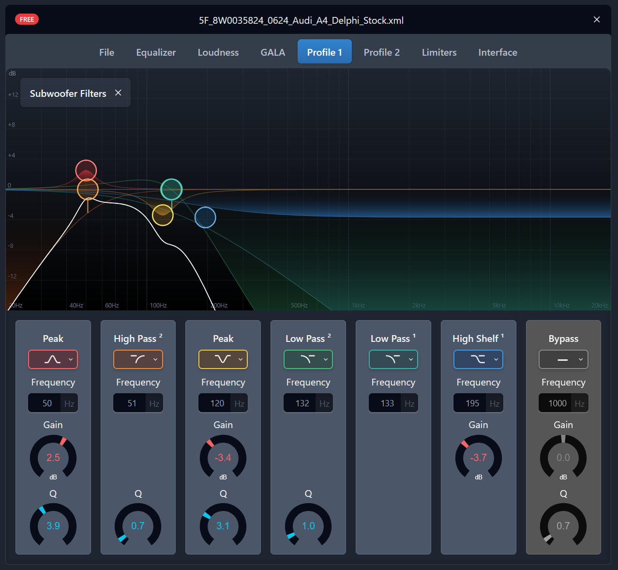Open the Equalizer tab
Image resolution: width=618 pixels, height=570 pixels.
pos(156,52)
